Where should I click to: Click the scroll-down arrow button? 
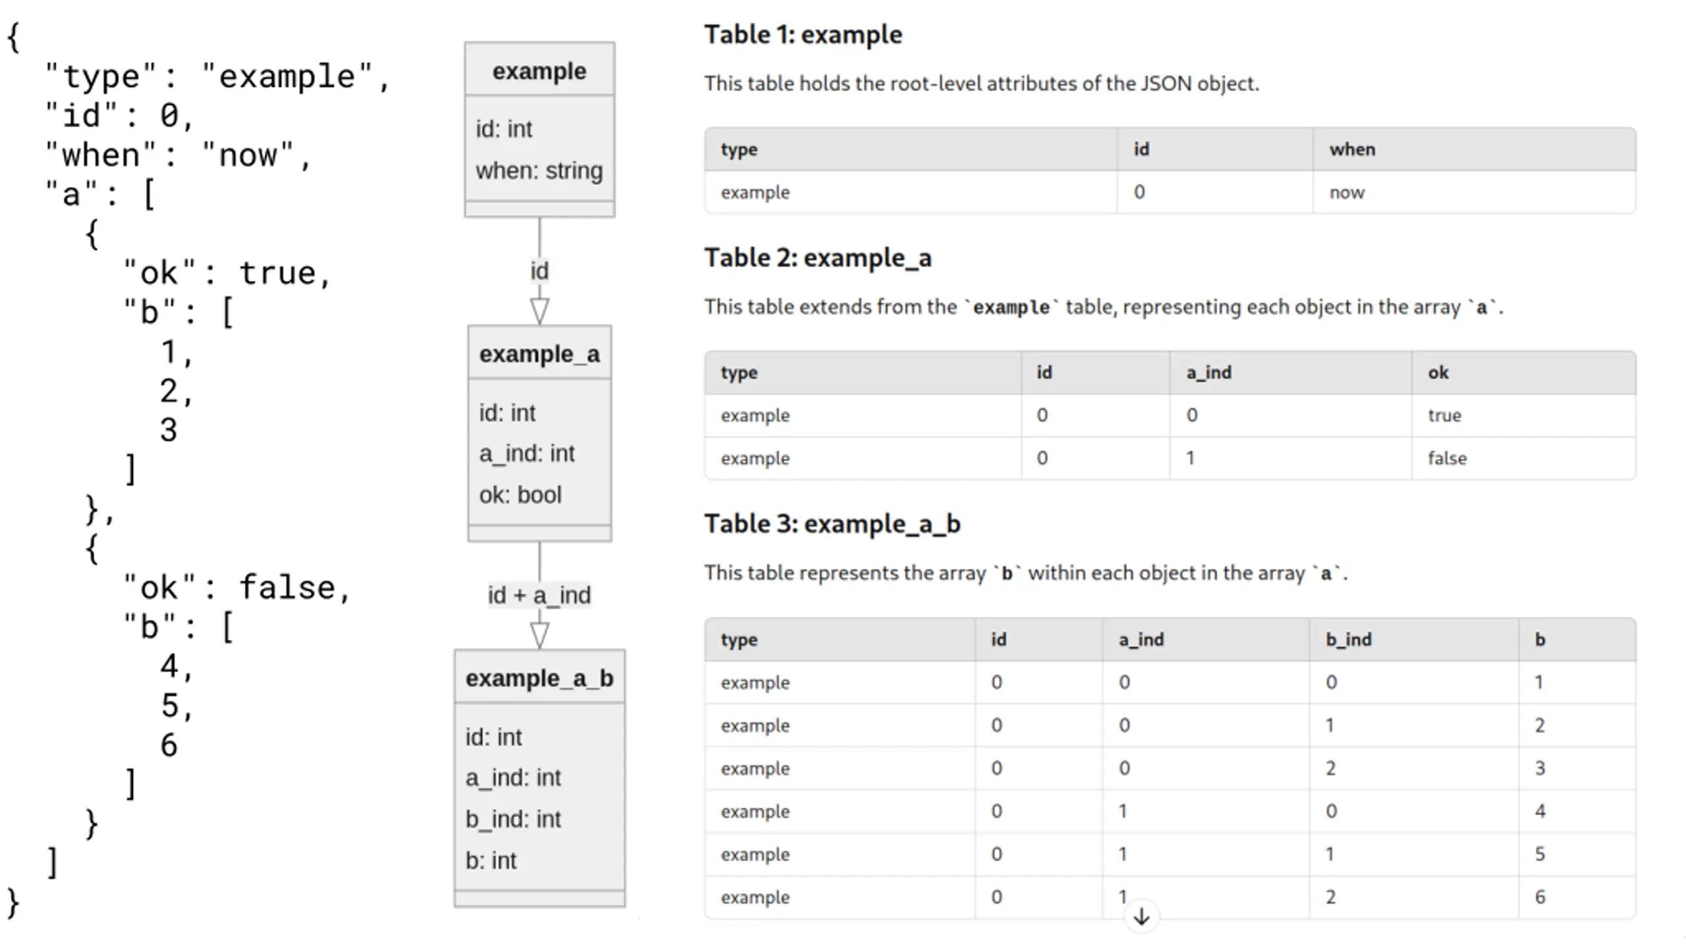point(1141,916)
